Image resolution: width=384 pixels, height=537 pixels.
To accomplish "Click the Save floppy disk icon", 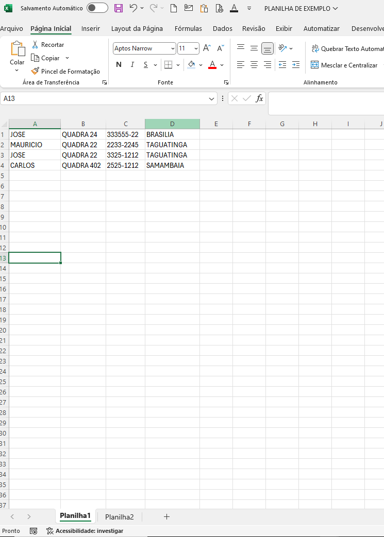I will (x=118, y=8).
